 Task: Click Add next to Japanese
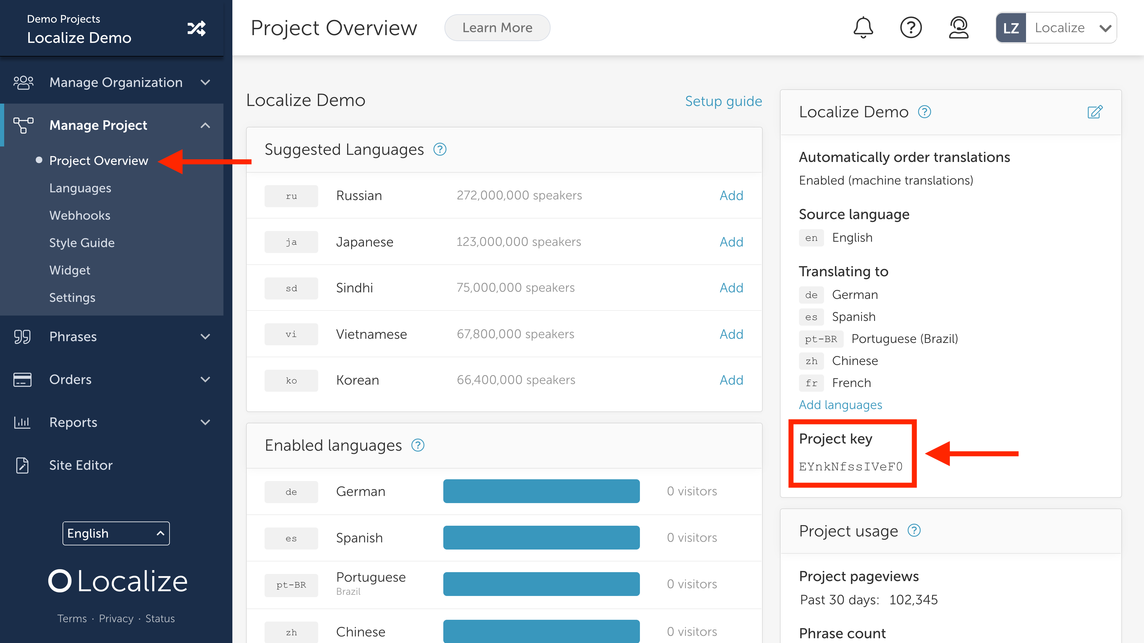[731, 242]
